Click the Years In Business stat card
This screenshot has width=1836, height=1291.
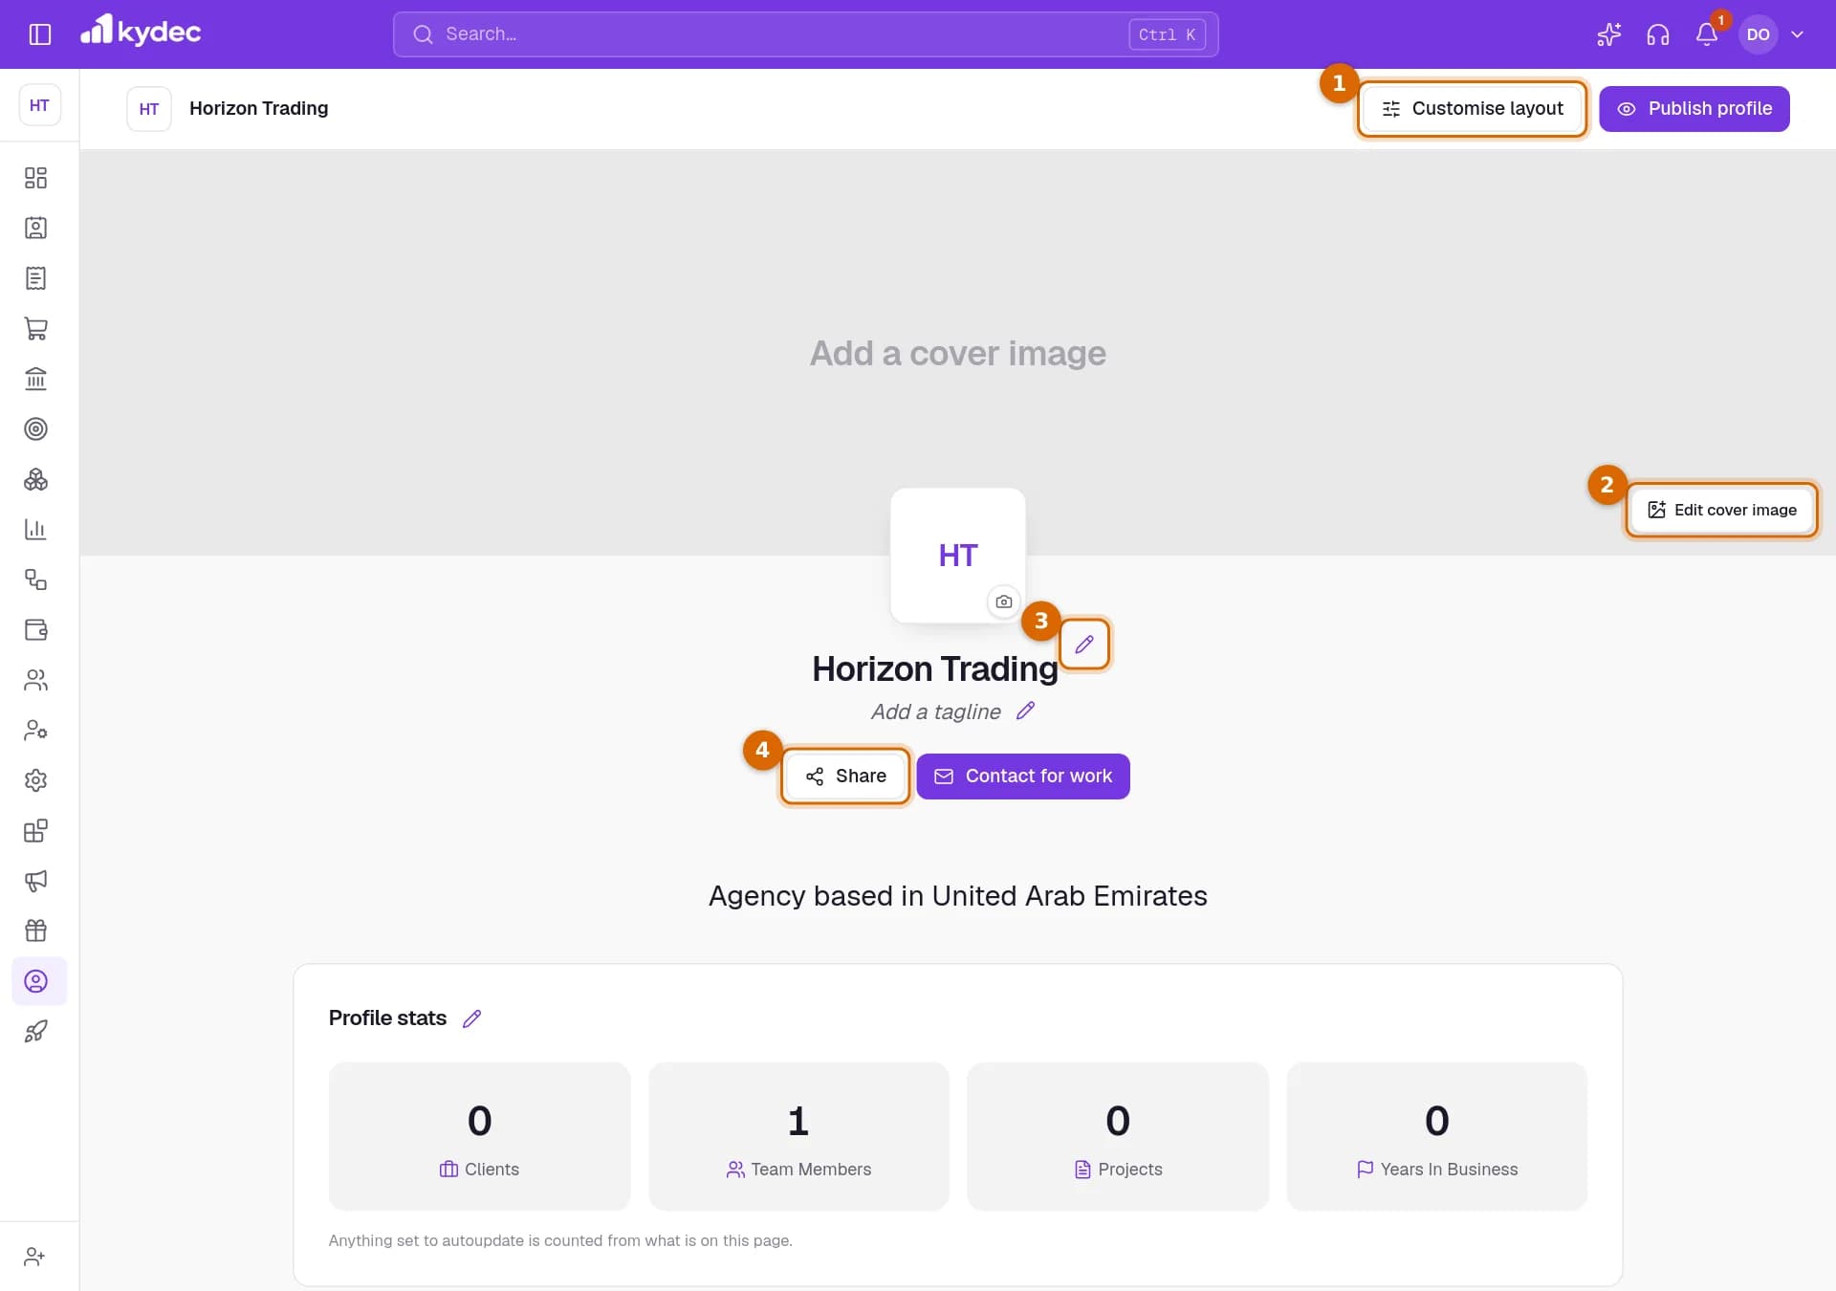(x=1436, y=1136)
